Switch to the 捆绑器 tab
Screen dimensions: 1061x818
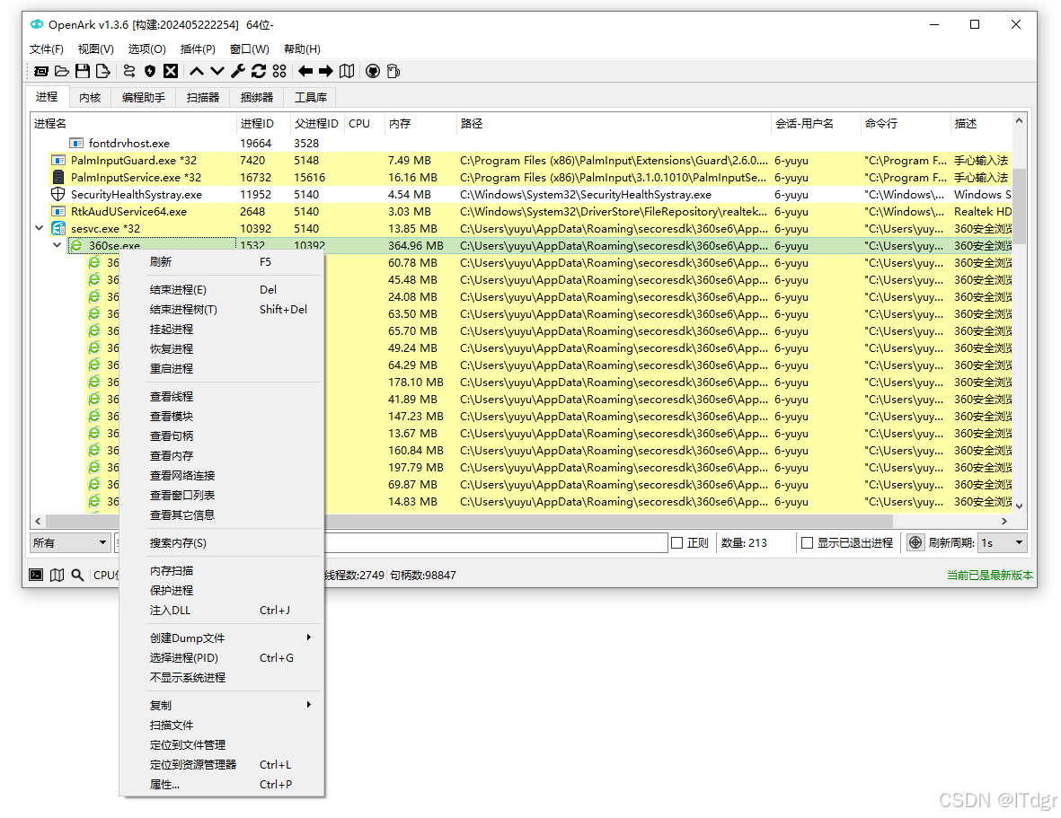(x=257, y=97)
